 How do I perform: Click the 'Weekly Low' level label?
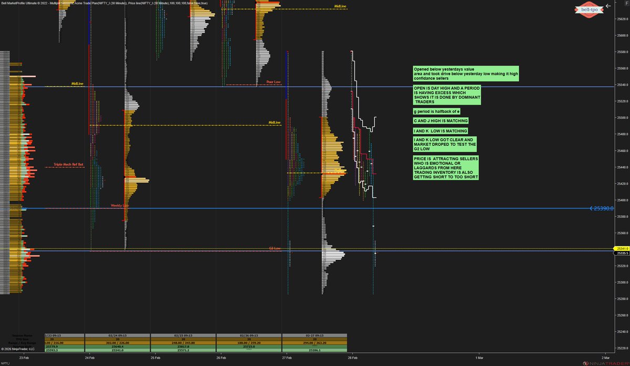point(120,206)
